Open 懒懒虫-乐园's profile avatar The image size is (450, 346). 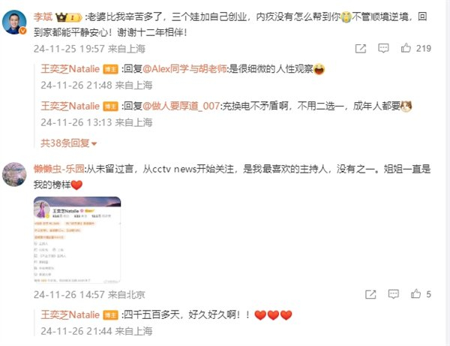pyautogui.click(x=14, y=174)
